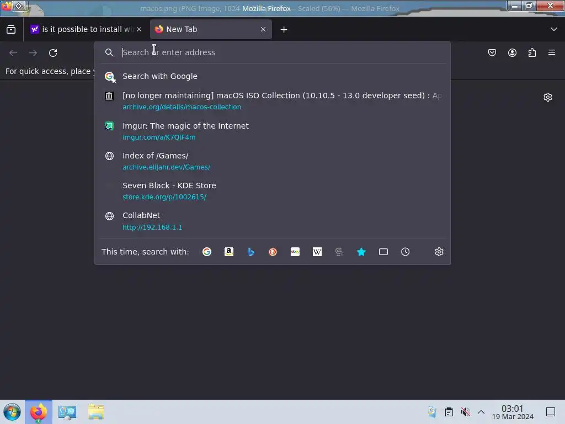Open the hamburger application menu
The image size is (565, 424).
pos(552,52)
